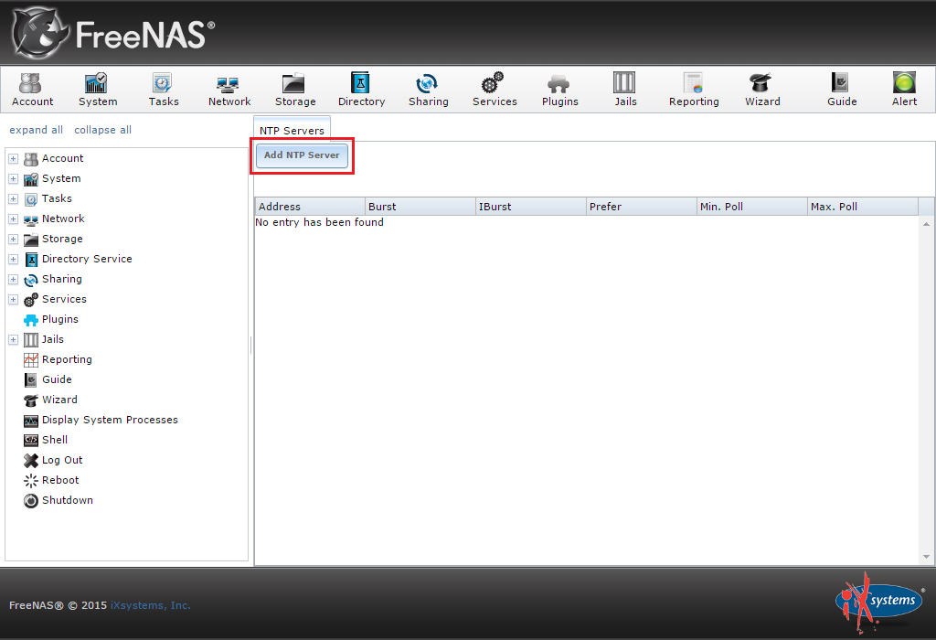Open the Guide toolbar icon

click(842, 90)
